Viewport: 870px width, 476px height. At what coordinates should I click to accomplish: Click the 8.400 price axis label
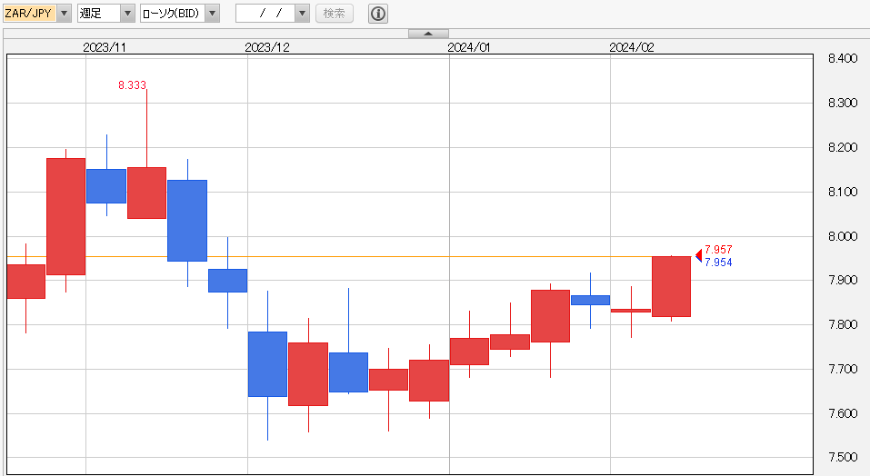(842, 58)
